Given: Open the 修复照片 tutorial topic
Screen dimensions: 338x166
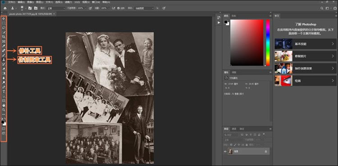Looking at the screenshot, I should pyautogui.click(x=306, y=56).
